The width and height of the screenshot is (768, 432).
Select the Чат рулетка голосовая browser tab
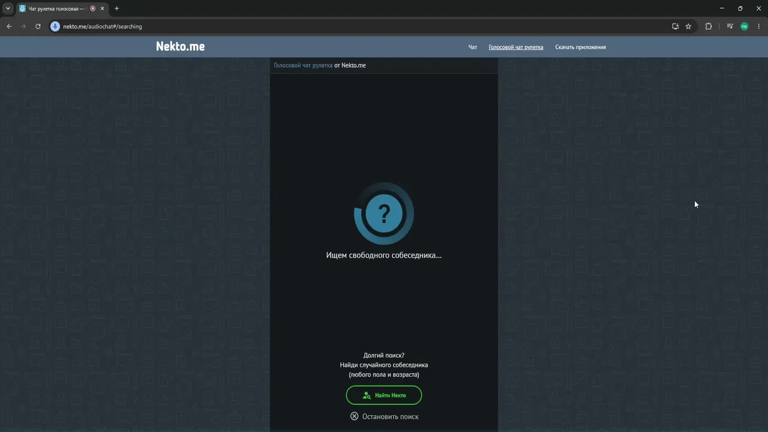tap(62, 8)
